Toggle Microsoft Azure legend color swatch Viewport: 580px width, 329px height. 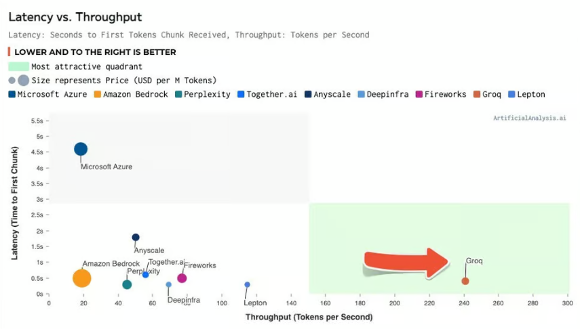pyautogui.click(x=12, y=94)
